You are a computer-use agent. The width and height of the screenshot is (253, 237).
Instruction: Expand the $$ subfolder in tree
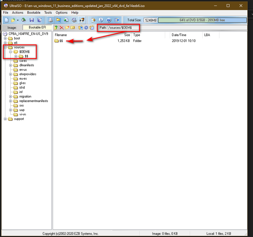(x=16, y=56)
